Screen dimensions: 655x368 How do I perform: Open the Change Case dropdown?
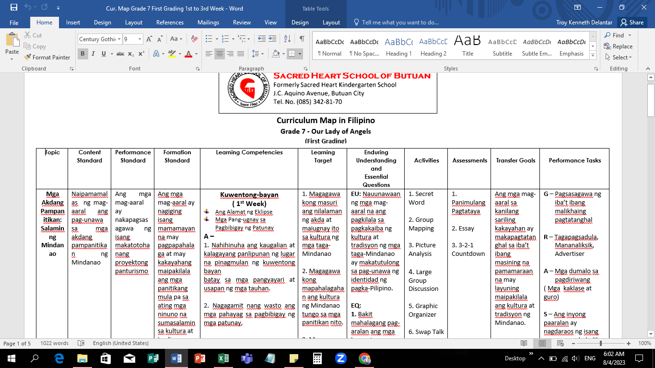175,39
